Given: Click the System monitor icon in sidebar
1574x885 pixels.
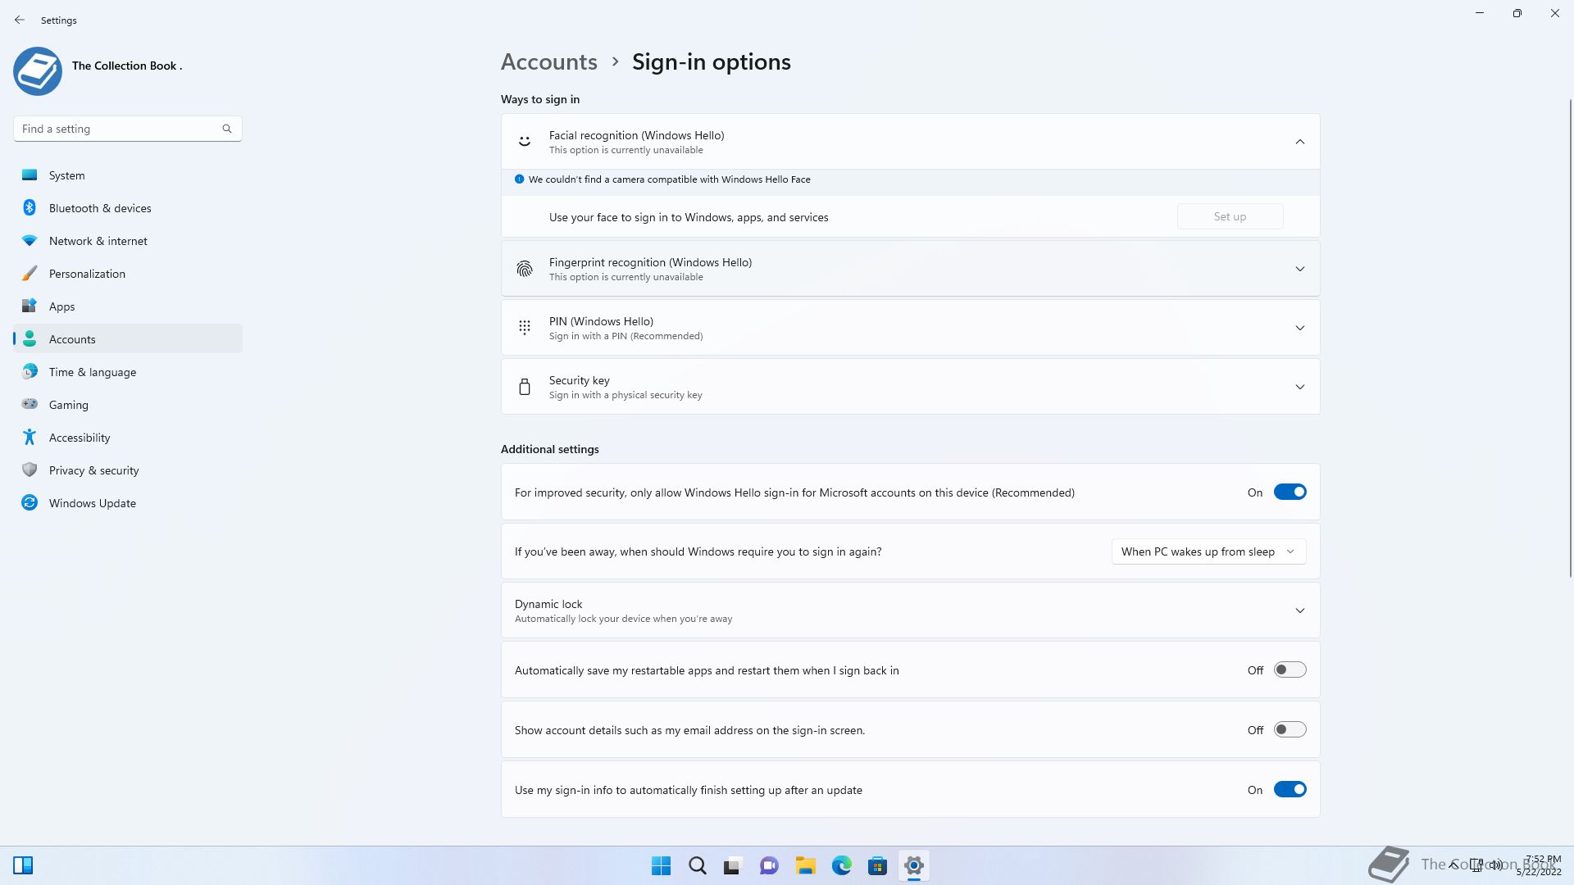Looking at the screenshot, I should pyautogui.click(x=30, y=175).
